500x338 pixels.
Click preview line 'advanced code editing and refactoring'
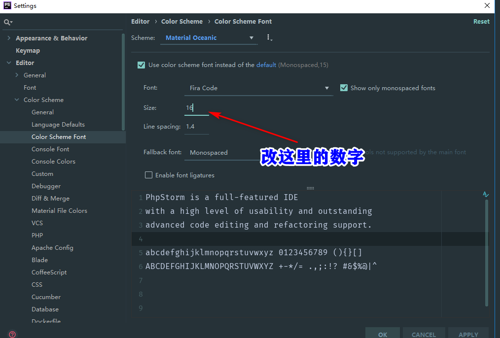[258, 225]
